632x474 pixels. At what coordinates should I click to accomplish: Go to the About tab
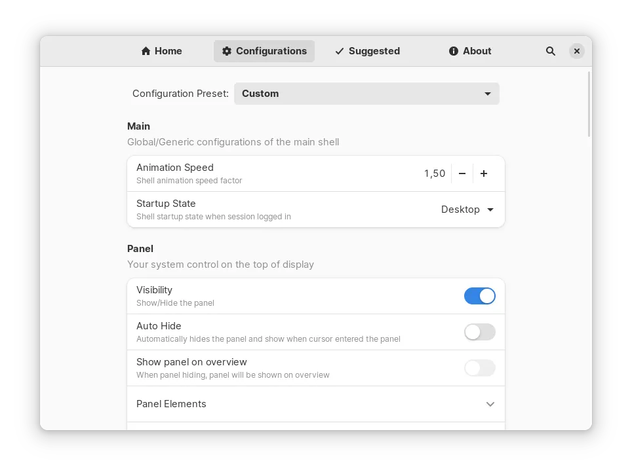[477, 51]
